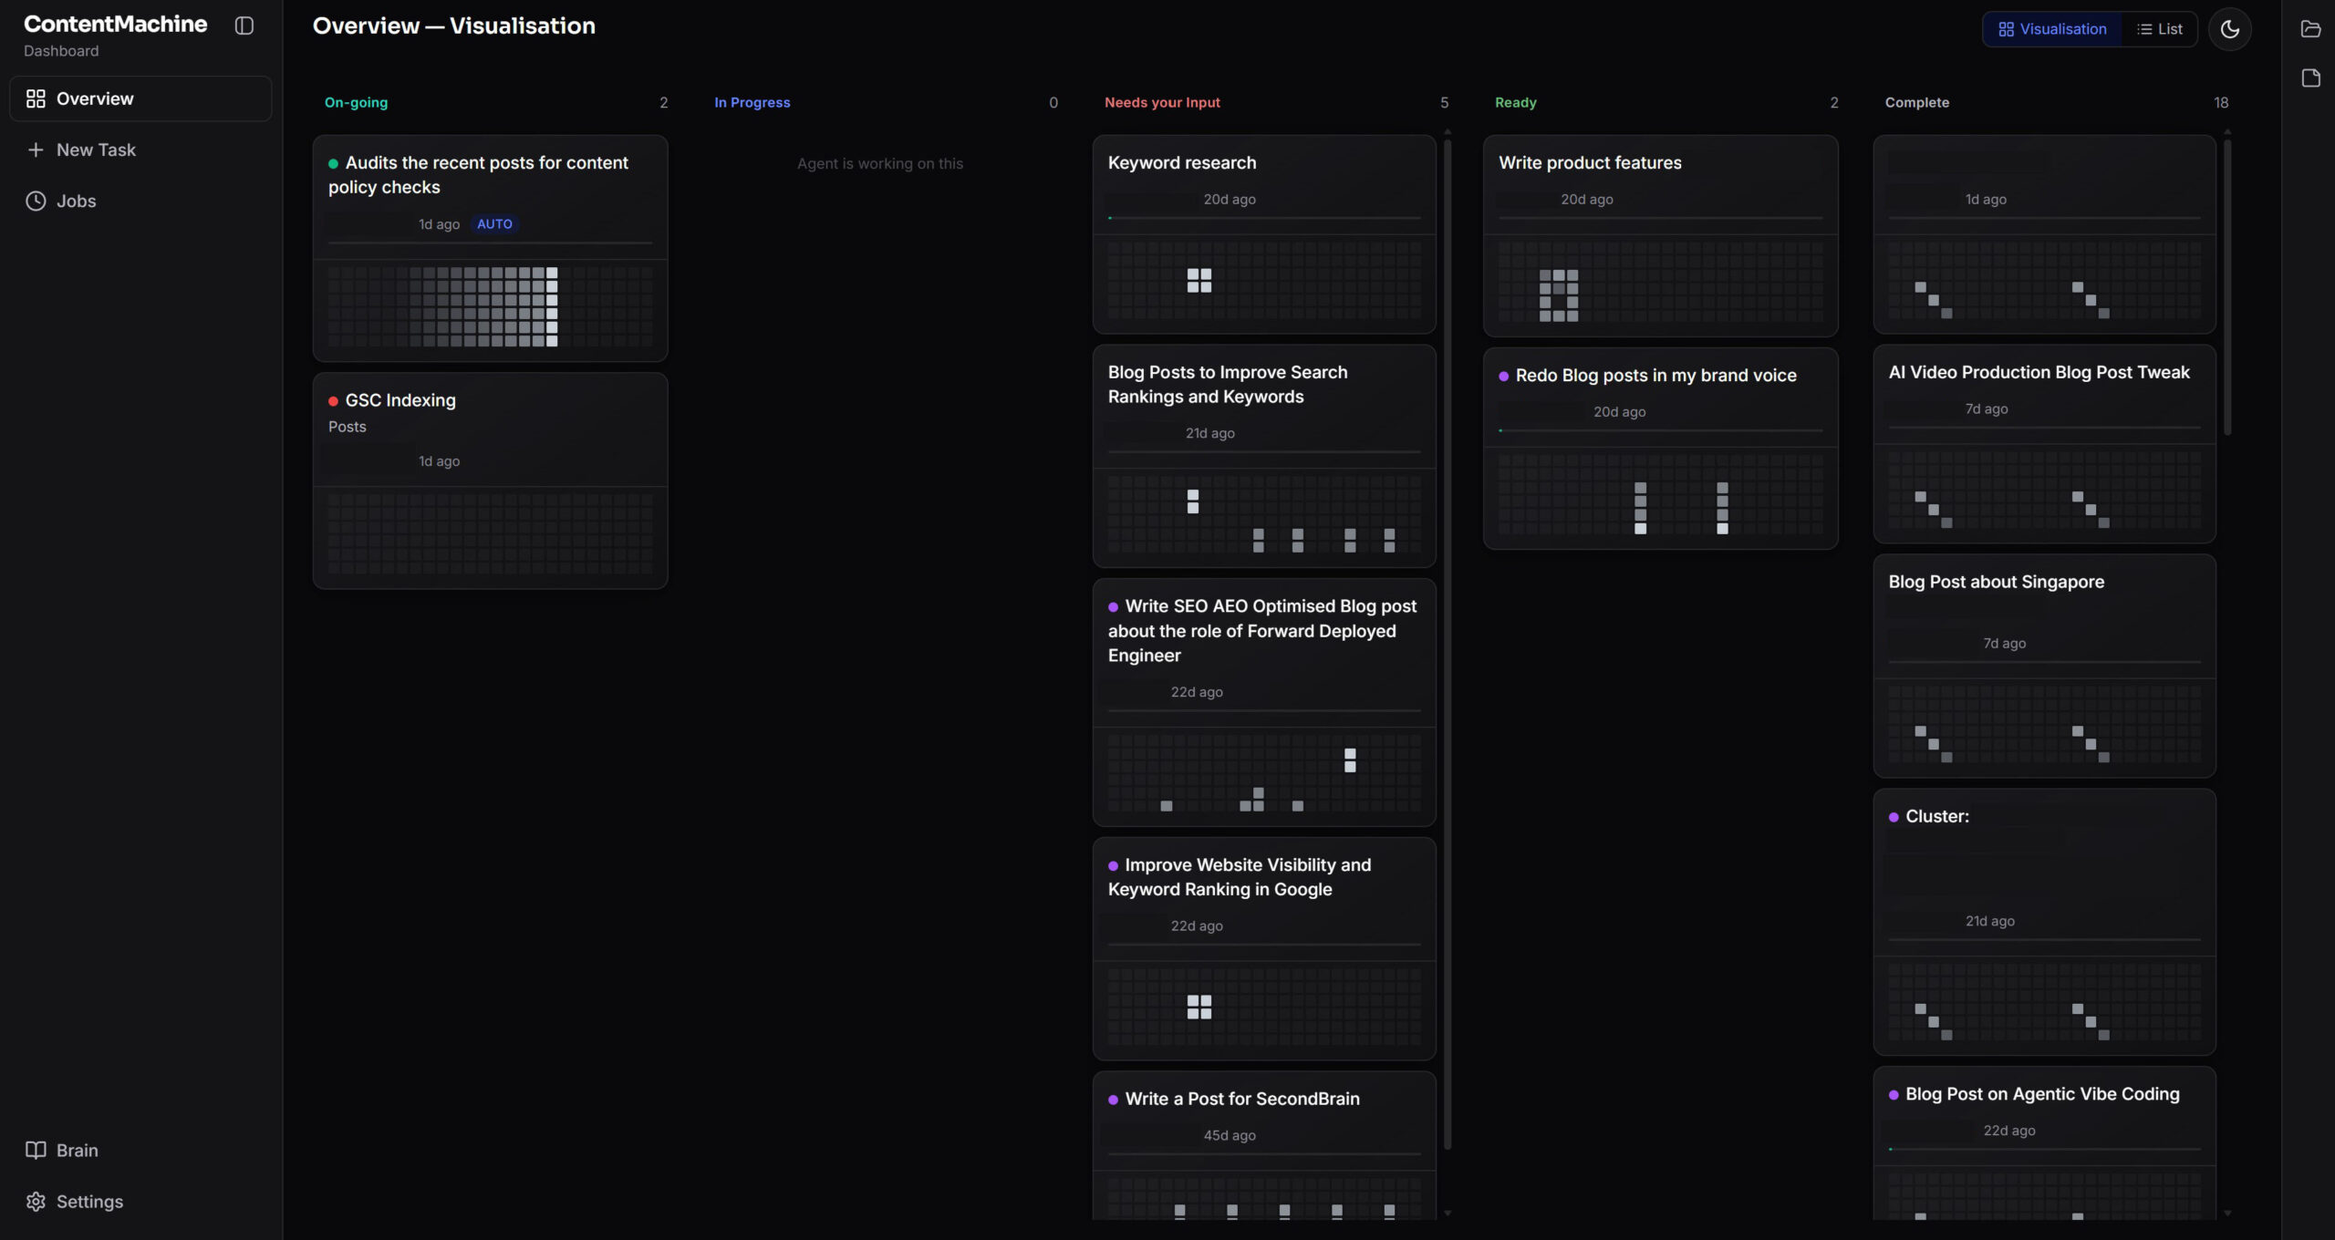Open Brain via the book icon

tap(36, 1150)
